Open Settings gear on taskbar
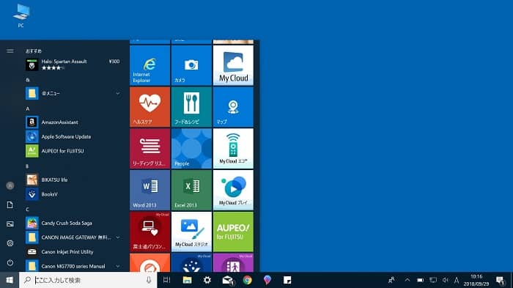Viewport: 513px width, 288px height. pos(207,280)
